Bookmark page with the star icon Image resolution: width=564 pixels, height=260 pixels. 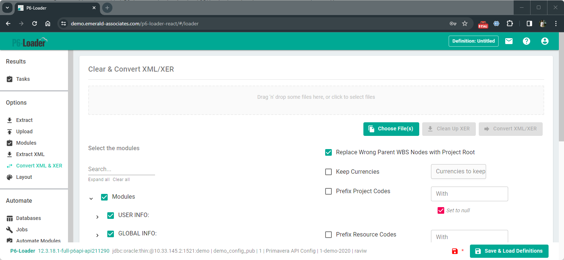coord(465,24)
